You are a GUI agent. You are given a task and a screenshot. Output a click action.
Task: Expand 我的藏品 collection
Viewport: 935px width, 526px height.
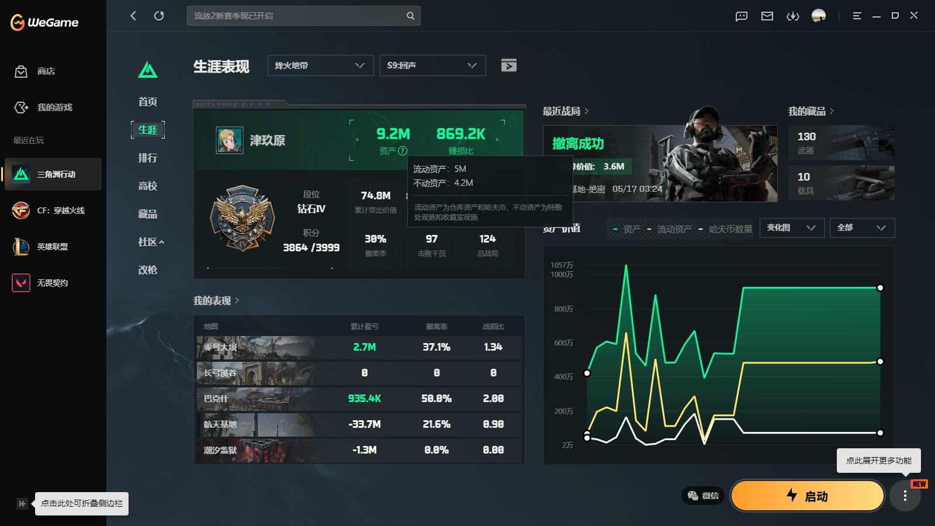[811, 111]
